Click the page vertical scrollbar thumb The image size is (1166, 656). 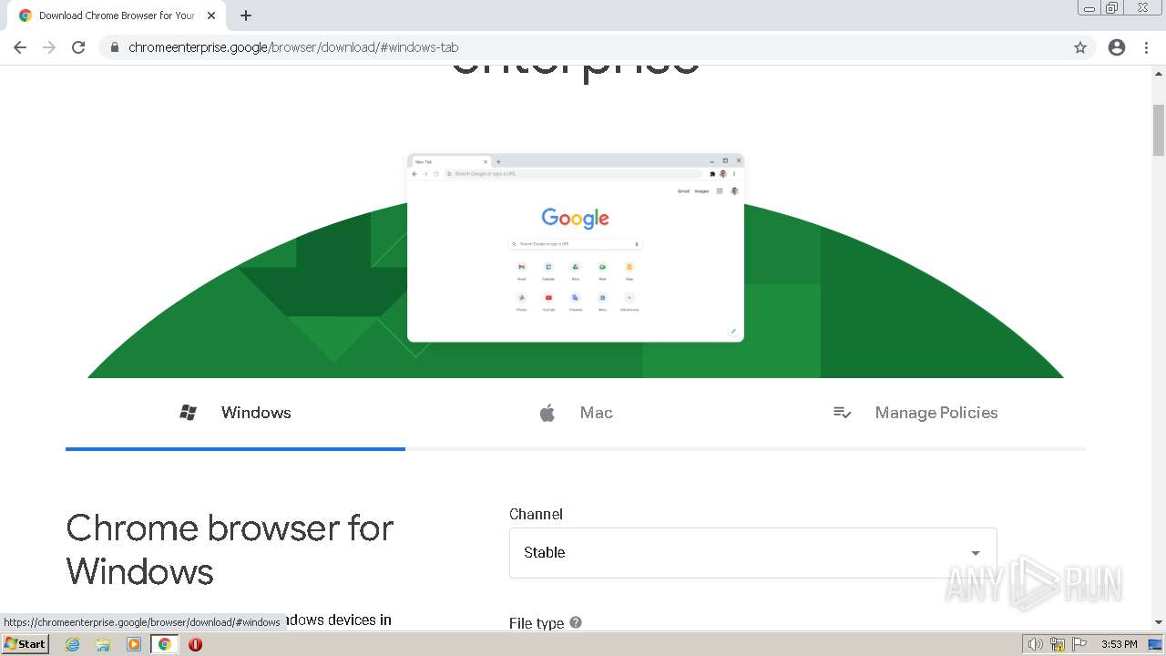(1159, 129)
